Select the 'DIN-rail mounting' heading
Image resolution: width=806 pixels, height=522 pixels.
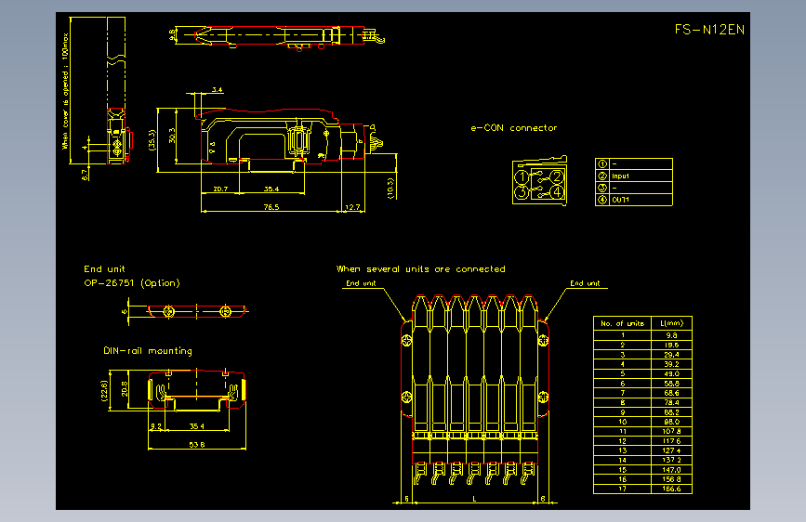[x=148, y=351]
